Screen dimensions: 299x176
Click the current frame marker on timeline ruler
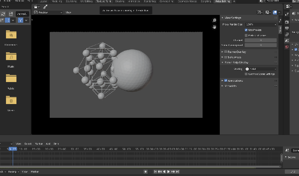(13, 149)
